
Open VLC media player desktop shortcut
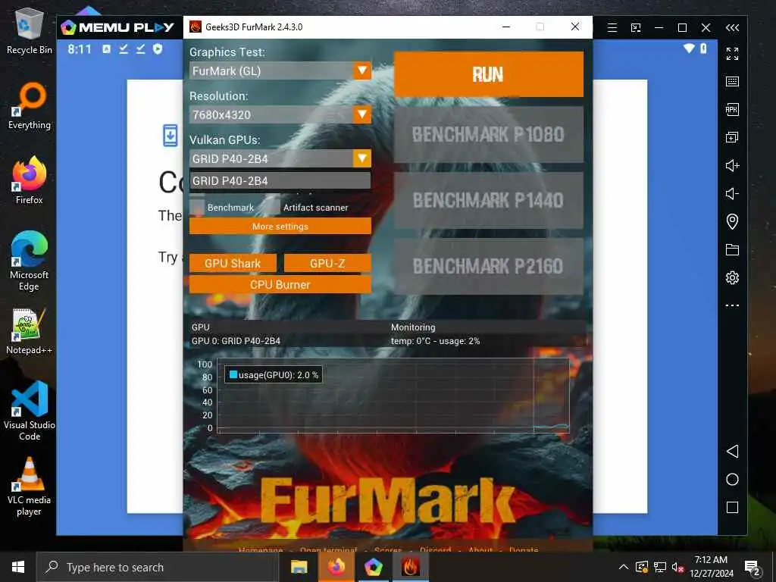click(30, 487)
